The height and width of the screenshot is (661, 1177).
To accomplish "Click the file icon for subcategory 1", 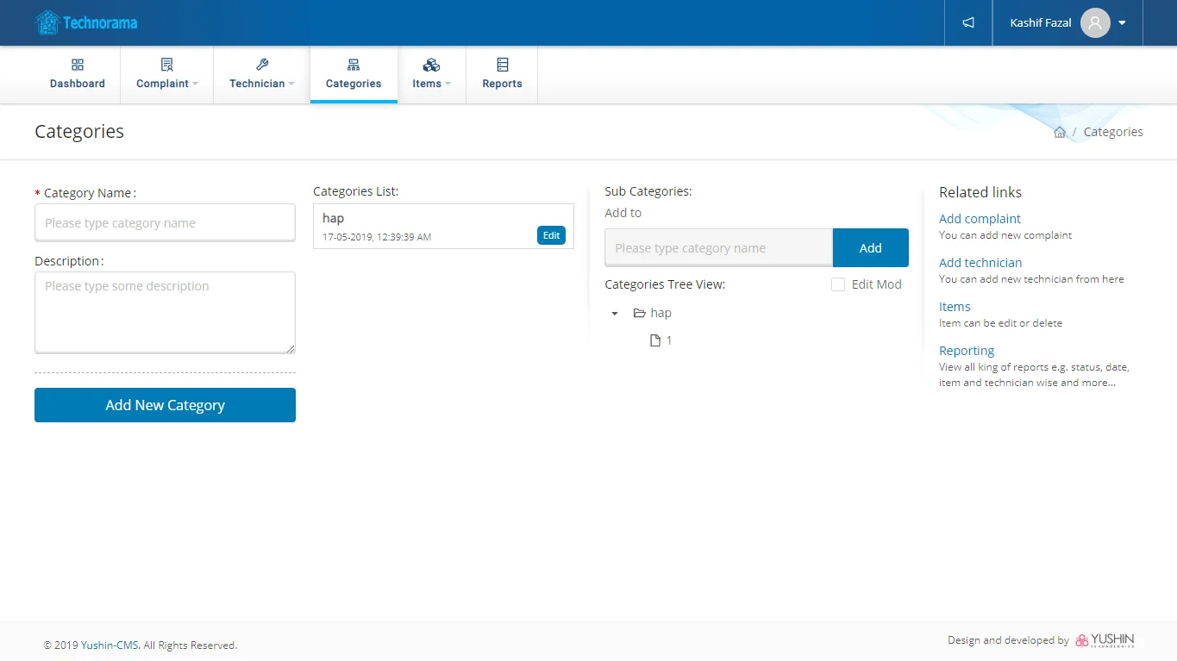I will click(x=654, y=340).
